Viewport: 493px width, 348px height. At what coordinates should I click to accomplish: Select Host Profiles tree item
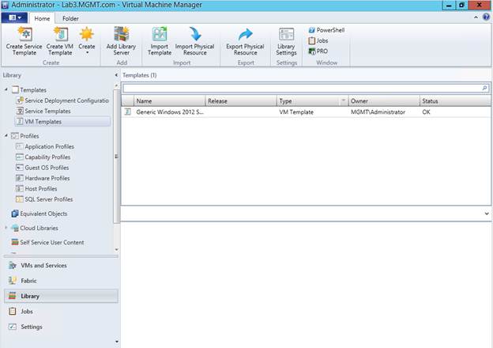point(37,189)
